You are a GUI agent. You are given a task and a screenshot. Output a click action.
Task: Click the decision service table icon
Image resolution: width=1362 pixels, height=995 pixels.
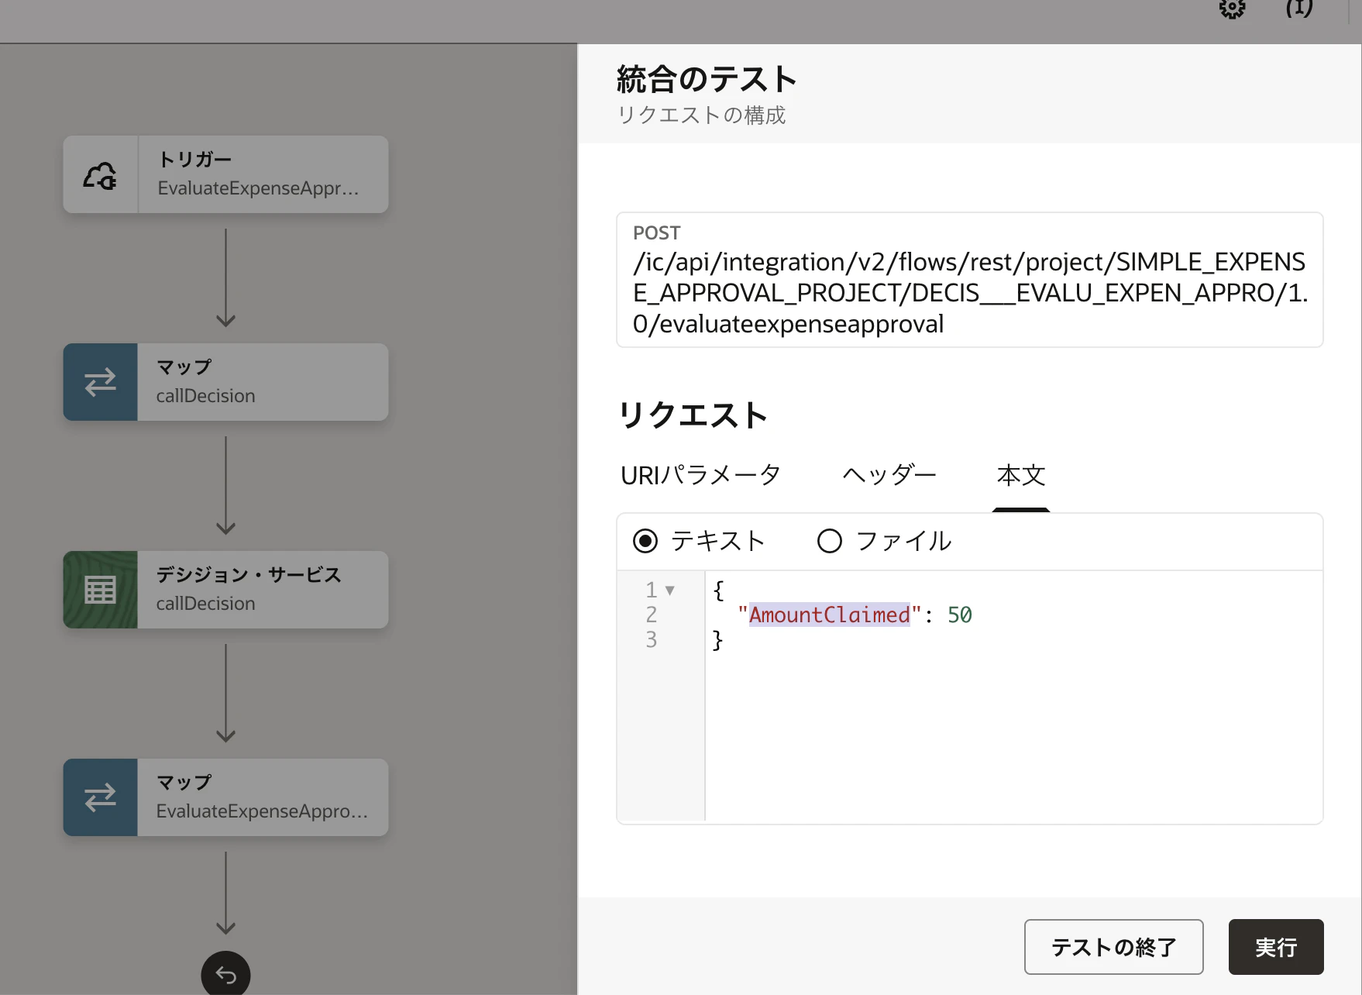100,590
